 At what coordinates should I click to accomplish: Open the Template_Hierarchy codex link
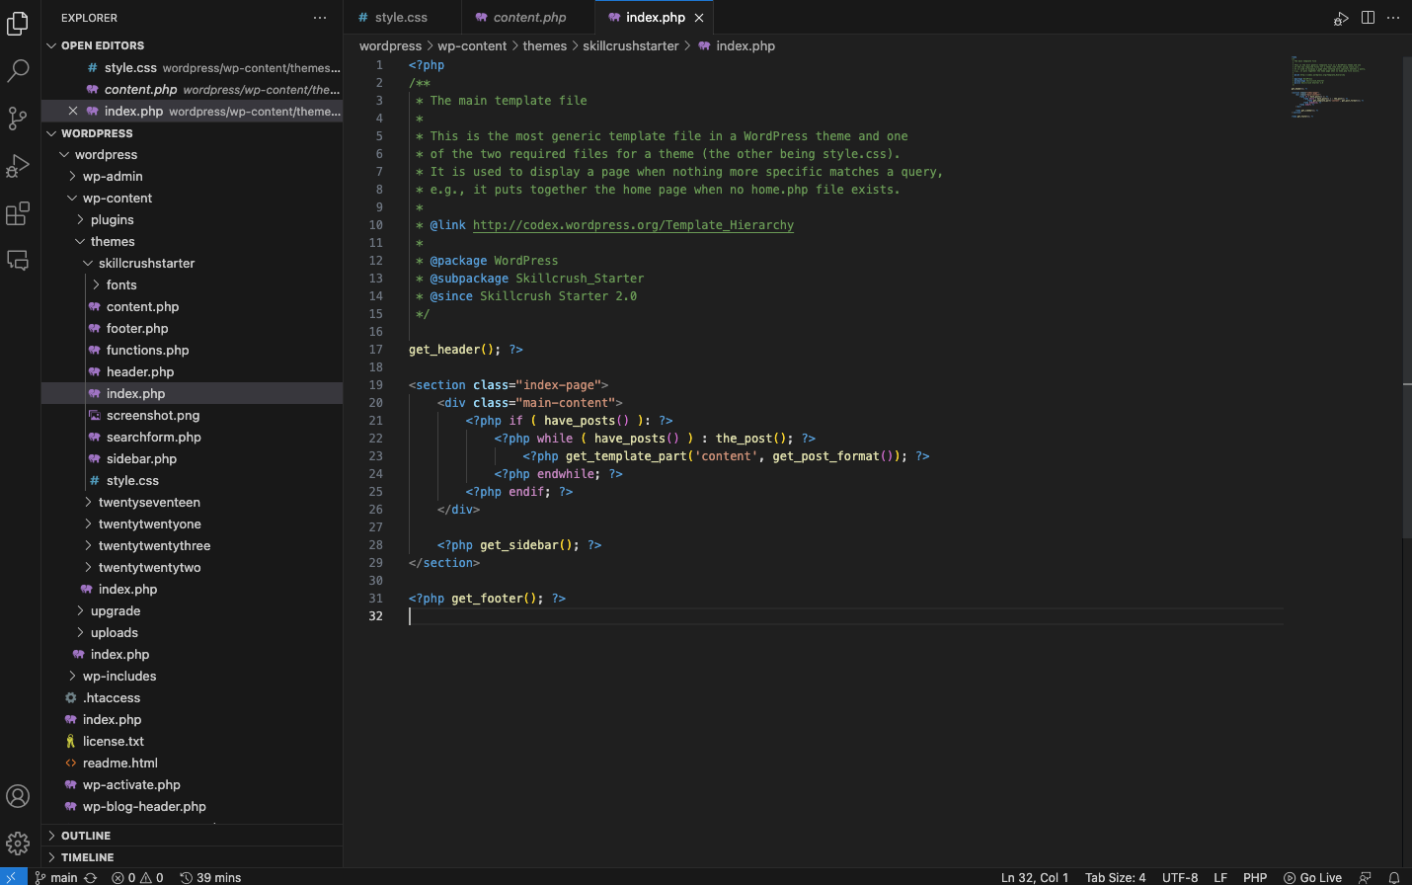633,225
